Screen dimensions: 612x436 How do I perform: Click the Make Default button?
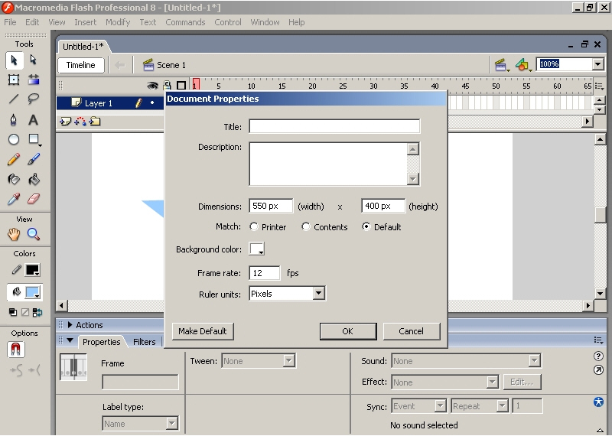(x=203, y=331)
